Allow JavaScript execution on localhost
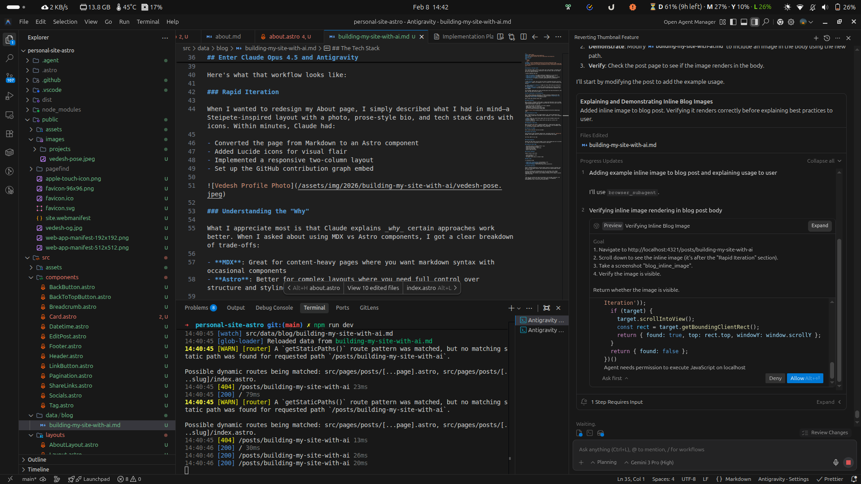The width and height of the screenshot is (861, 484). click(804, 378)
